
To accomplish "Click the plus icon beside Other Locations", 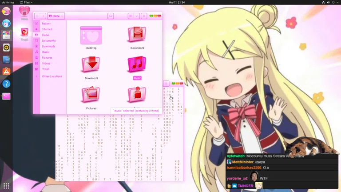I will coord(36,76).
